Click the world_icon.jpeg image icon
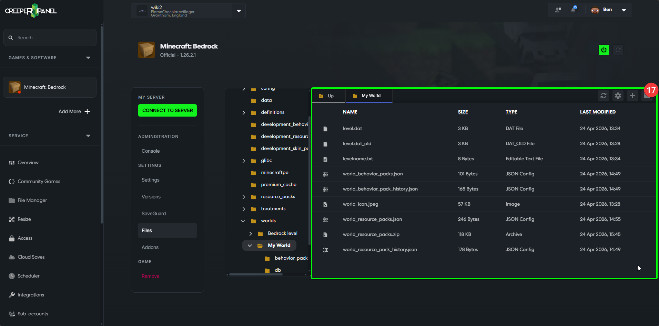Viewport: 659px width, 326px height. click(325, 204)
